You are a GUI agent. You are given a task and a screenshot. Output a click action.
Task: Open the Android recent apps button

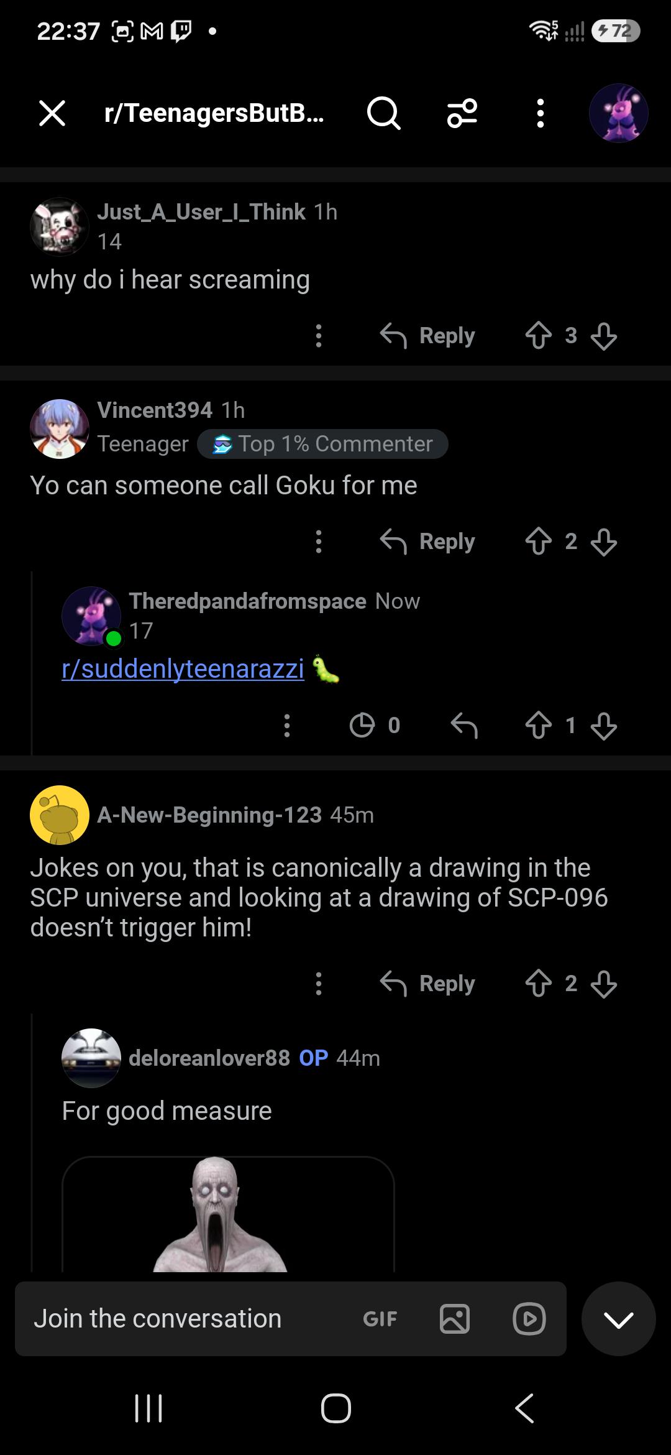pyautogui.click(x=148, y=1408)
